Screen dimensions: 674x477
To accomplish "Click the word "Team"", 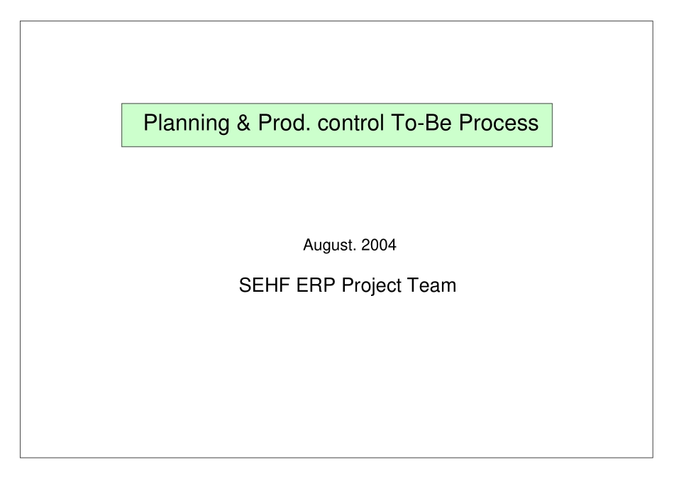I will click(433, 286).
